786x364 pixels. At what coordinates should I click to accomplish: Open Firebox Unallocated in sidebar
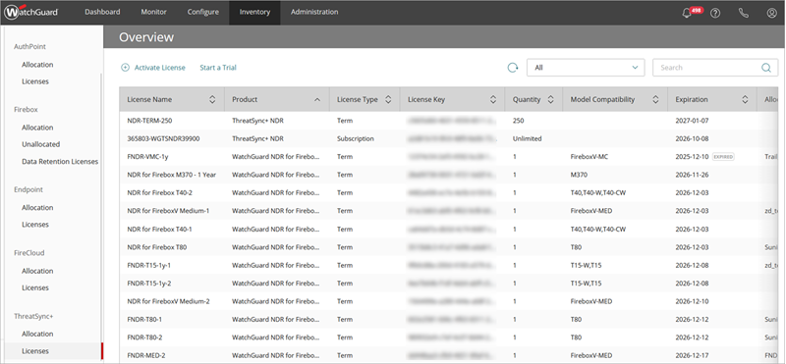40,144
